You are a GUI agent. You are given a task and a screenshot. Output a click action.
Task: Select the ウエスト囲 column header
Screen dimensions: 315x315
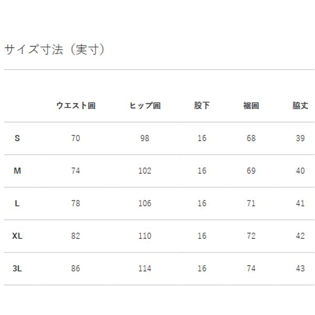click(x=76, y=106)
